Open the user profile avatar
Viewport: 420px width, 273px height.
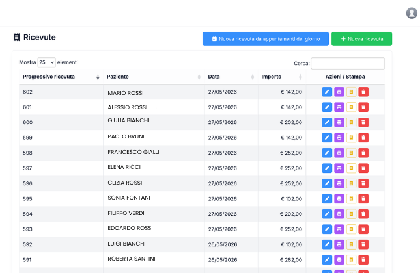pyautogui.click(x=412, y=13)
